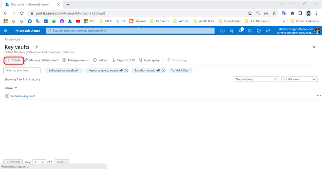Click Create to add a key vault
322x169 pixels.
pos(14,60)
